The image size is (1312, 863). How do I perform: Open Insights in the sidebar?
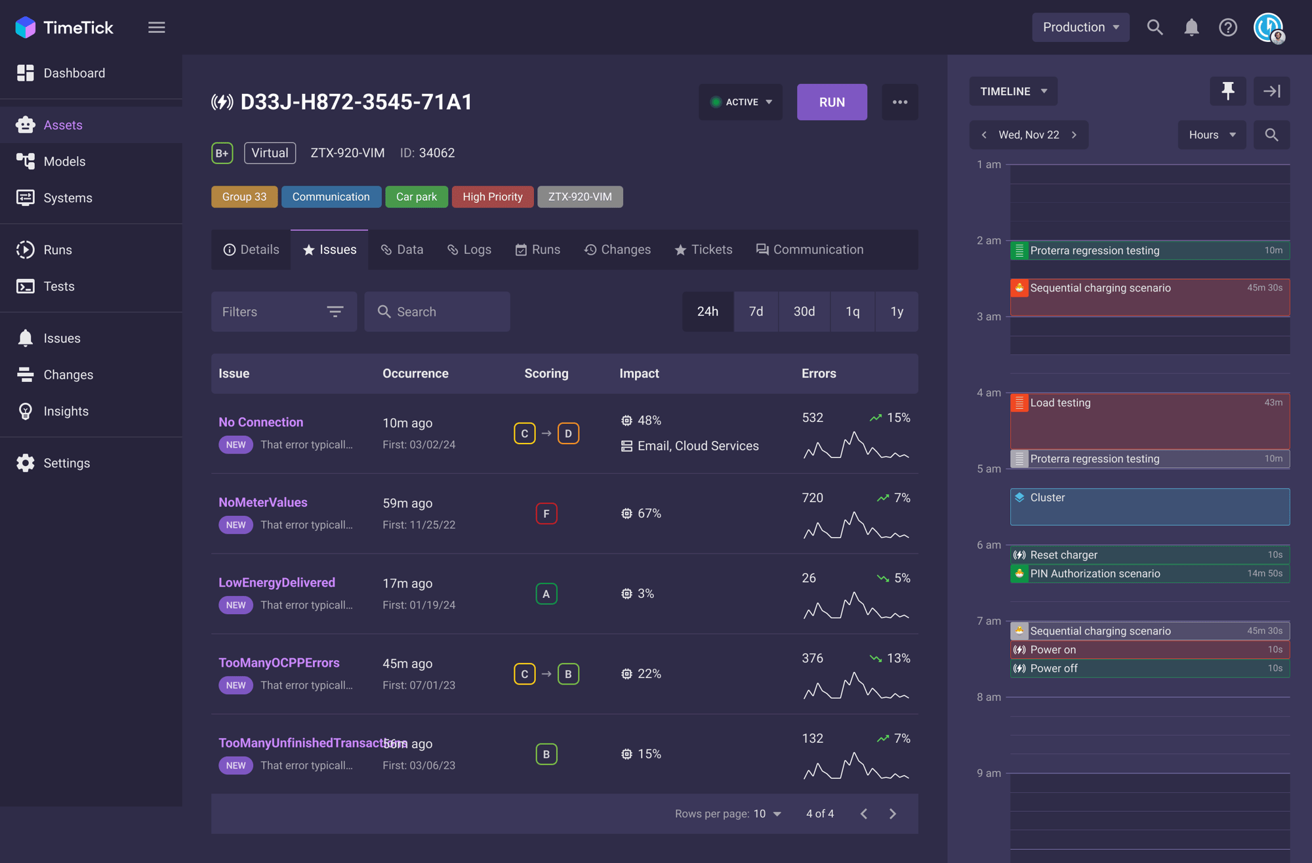coord(66,411)
